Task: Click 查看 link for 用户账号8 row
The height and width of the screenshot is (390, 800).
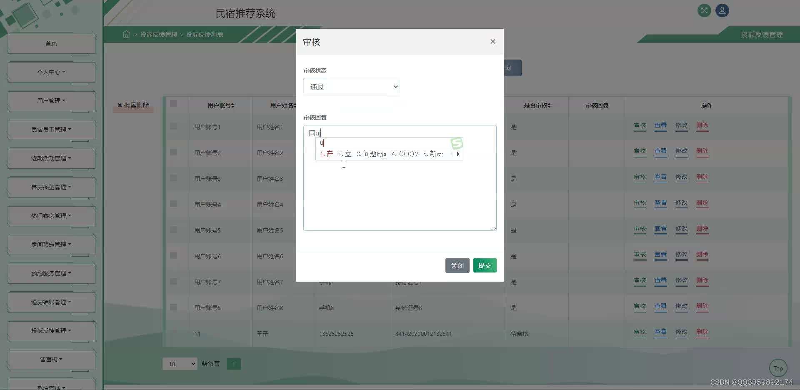Action: [x=660, y=306]
